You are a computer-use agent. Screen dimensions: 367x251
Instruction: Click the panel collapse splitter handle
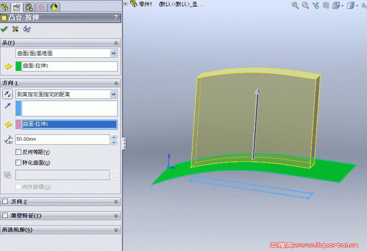coord(124,143)
